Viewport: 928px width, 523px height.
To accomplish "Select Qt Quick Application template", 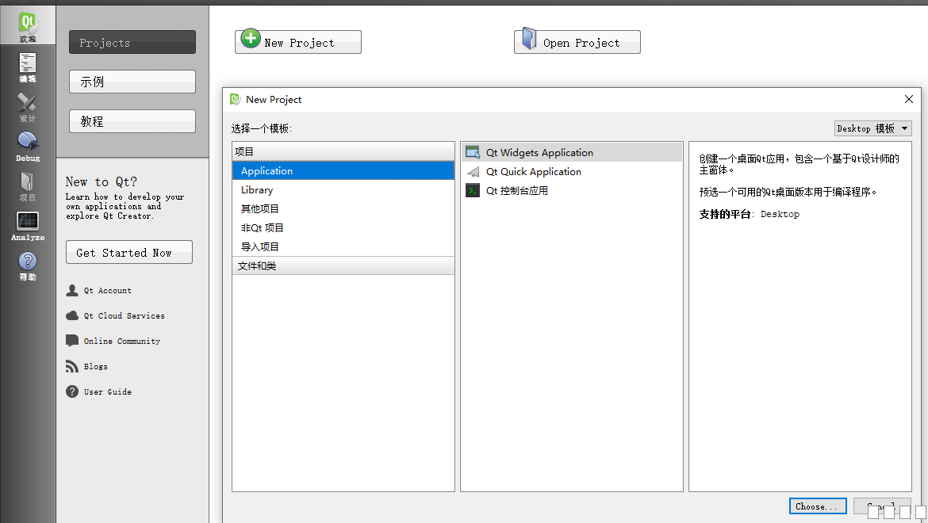I will coord(533,172).
